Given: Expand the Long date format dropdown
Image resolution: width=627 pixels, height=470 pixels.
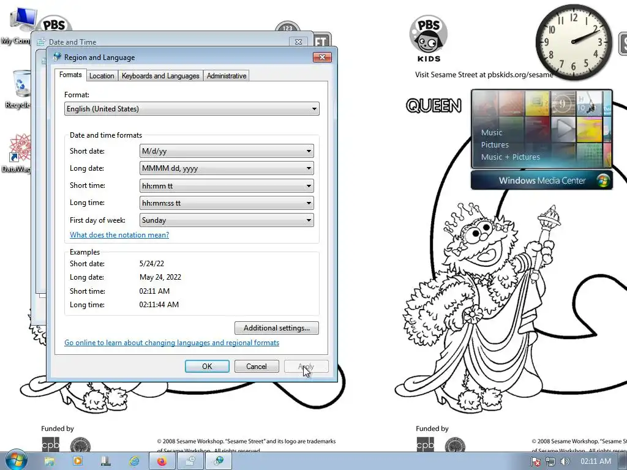Looking at the screenshot, I should (x=227, y=168).
